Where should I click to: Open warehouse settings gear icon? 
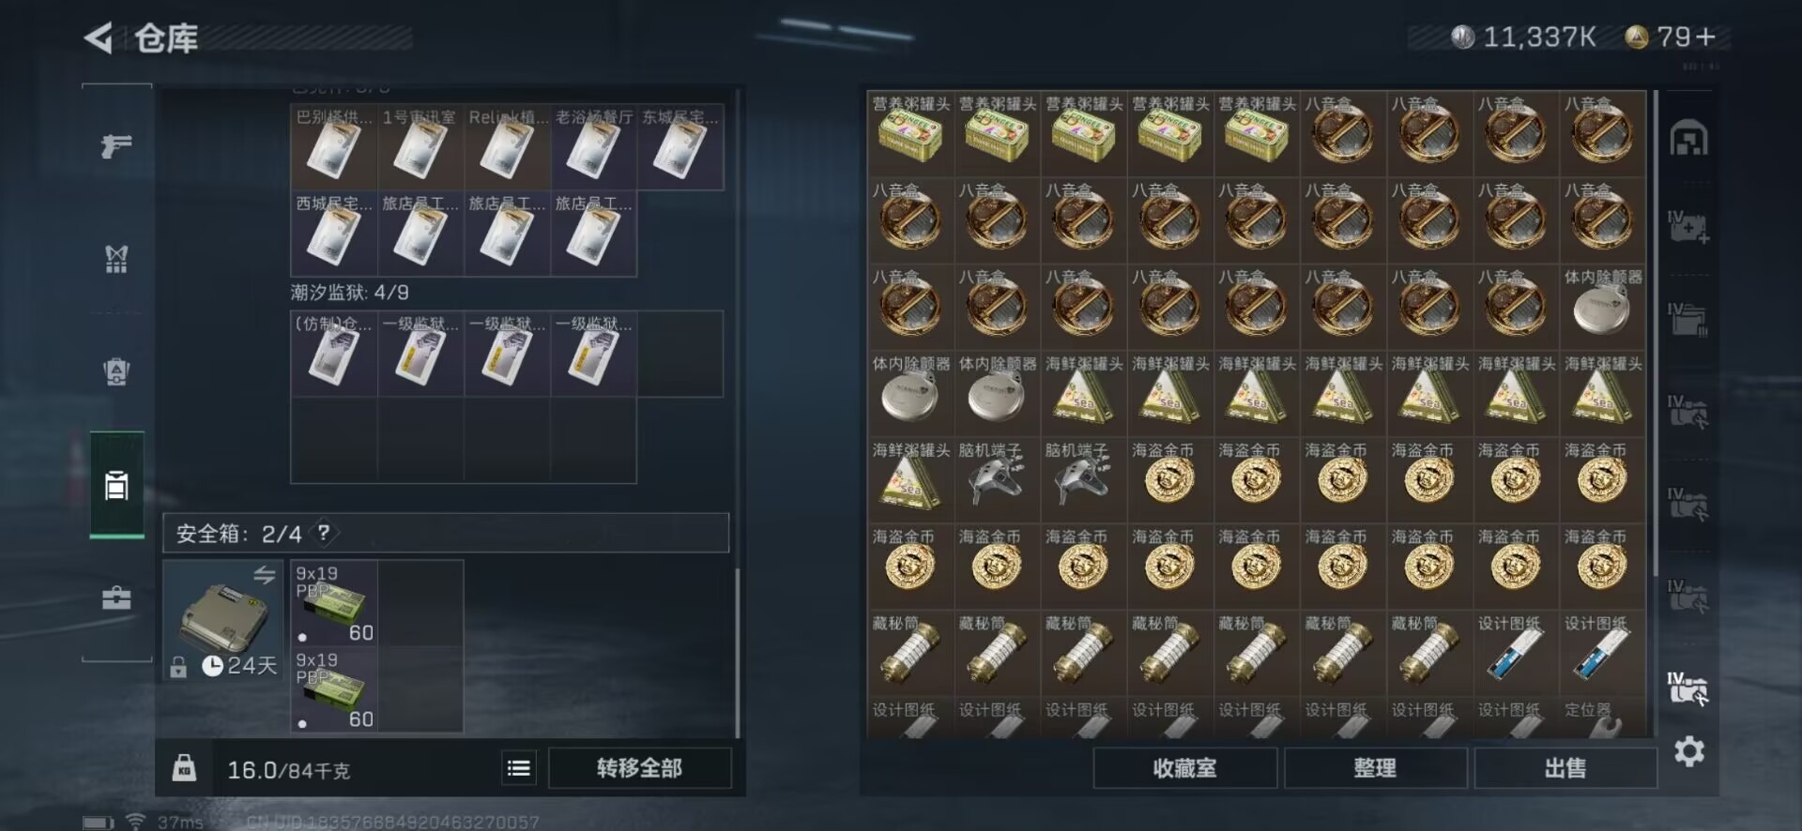pos(1688,751)
